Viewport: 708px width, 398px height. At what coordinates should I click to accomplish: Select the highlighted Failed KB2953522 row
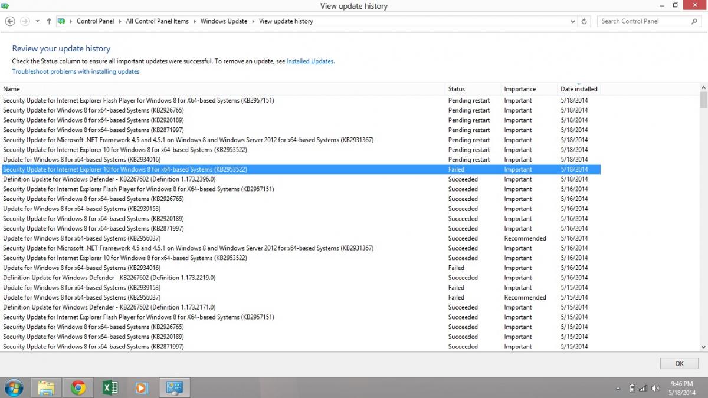[300, 169]
